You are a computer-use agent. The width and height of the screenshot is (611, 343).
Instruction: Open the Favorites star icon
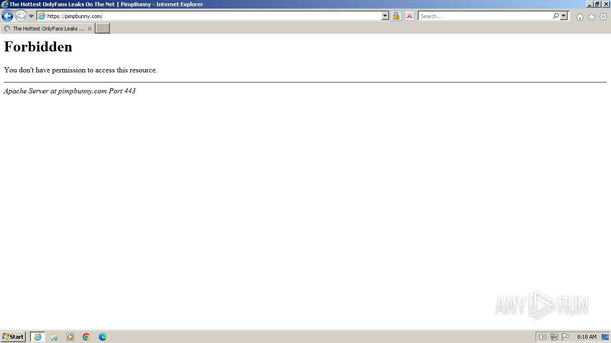(591, 17)
